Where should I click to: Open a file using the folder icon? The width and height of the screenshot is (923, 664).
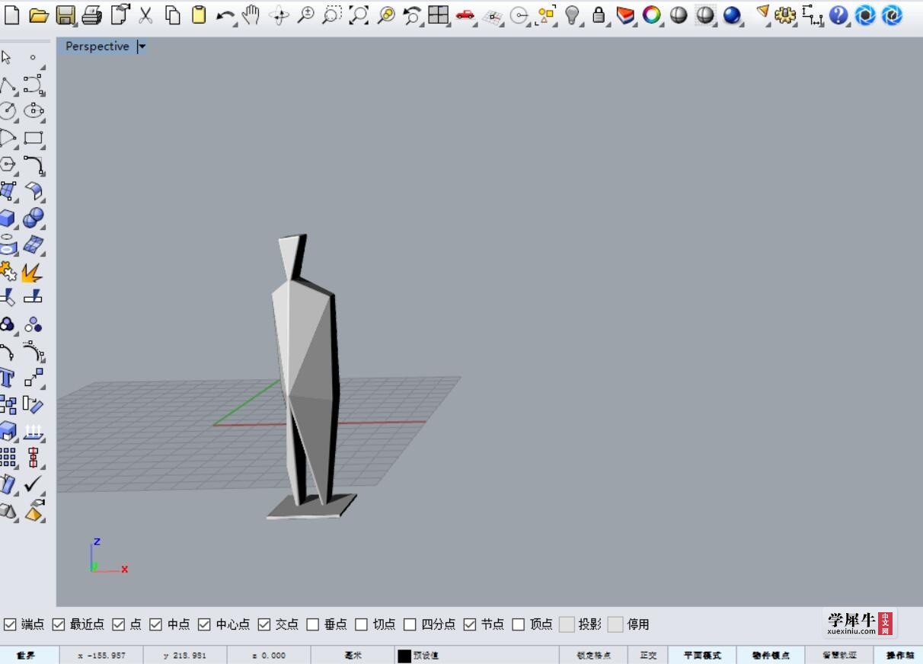coord(38,14)
